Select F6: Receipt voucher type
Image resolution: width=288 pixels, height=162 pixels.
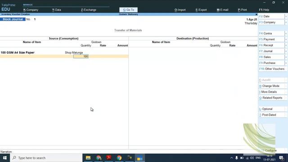[x=271, y=45]
